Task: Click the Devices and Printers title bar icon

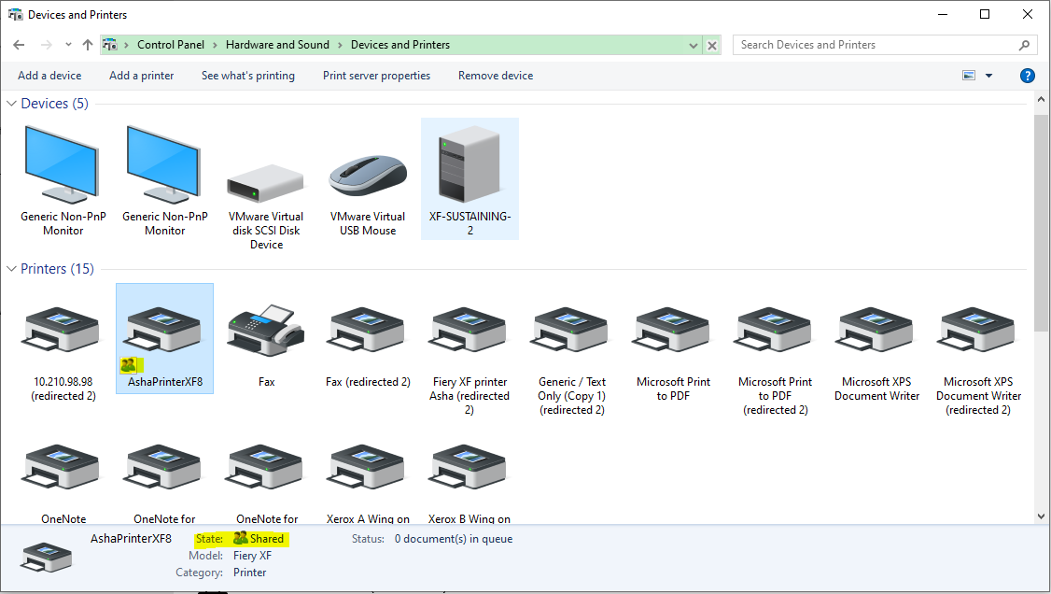Action: [x=16, y=15]
